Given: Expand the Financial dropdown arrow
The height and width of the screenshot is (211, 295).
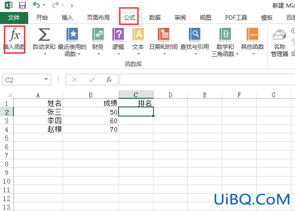Looking at the screenshot, I should point(99,54).
